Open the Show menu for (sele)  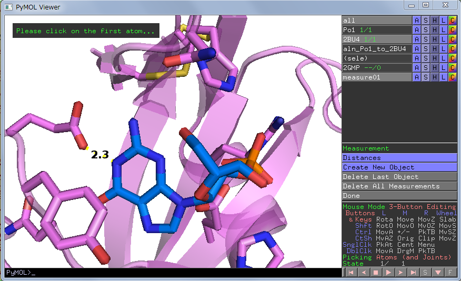click(426, 58)
